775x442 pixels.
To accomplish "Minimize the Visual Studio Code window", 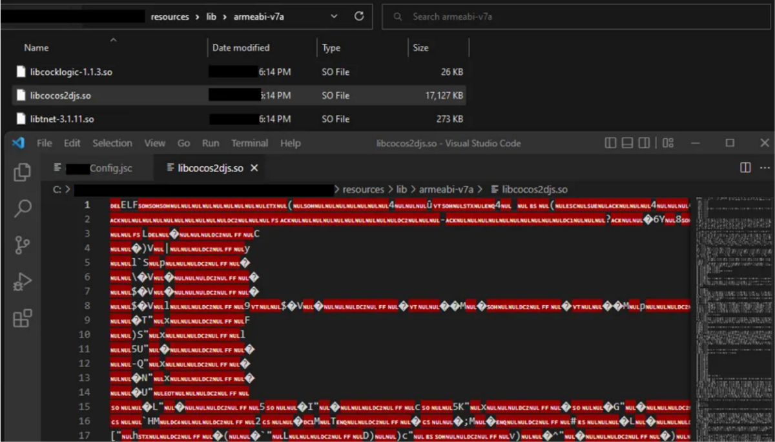I will [x=696, y=143].
